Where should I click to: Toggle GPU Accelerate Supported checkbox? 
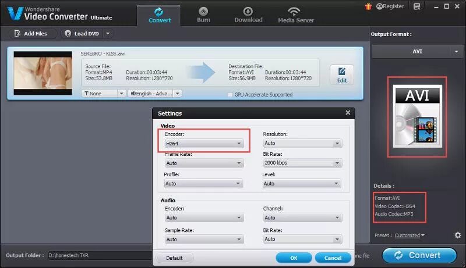230,95
